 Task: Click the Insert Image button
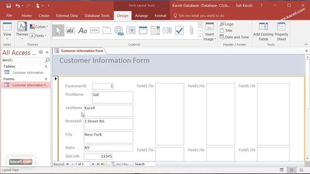pos(210,31)
